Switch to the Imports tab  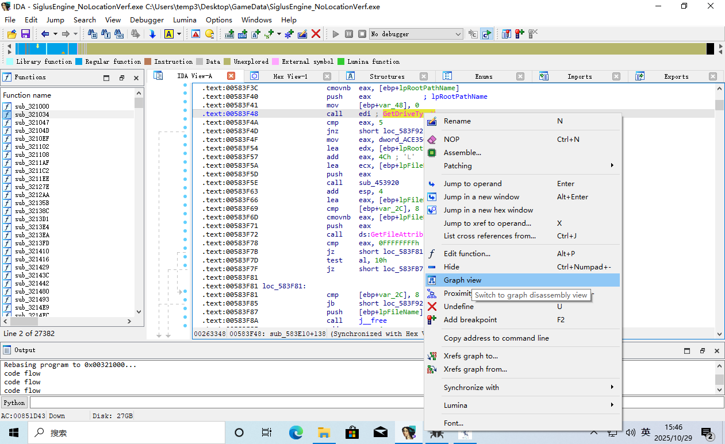[x=579, y=76]
